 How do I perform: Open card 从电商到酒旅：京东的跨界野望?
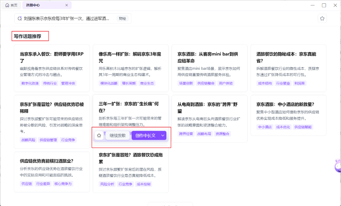pyautogui.click(x=209, y=119)
